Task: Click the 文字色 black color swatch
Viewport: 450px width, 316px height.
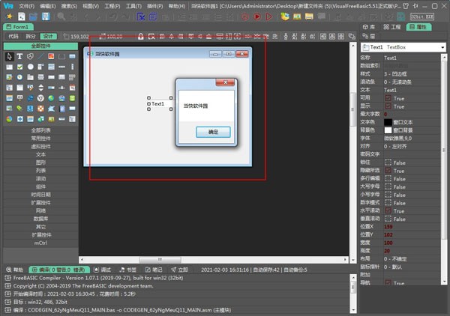Action: (x=388, y=121)
